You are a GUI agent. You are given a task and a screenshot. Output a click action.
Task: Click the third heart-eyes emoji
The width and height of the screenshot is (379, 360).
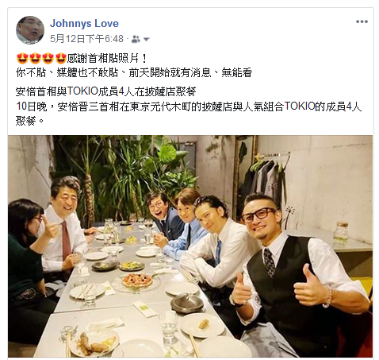[48, 58]
